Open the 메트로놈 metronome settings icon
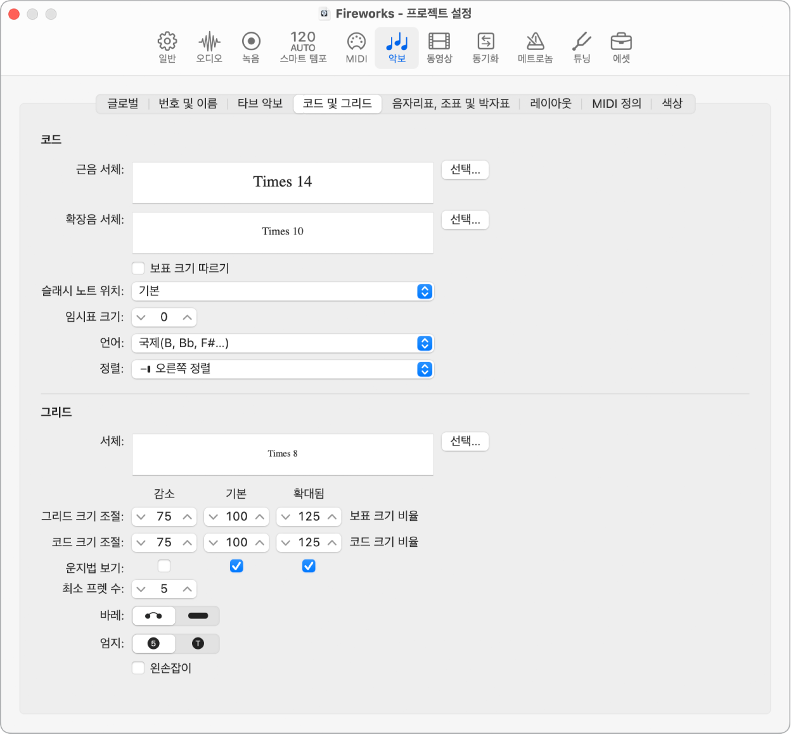 click(535, 47)
